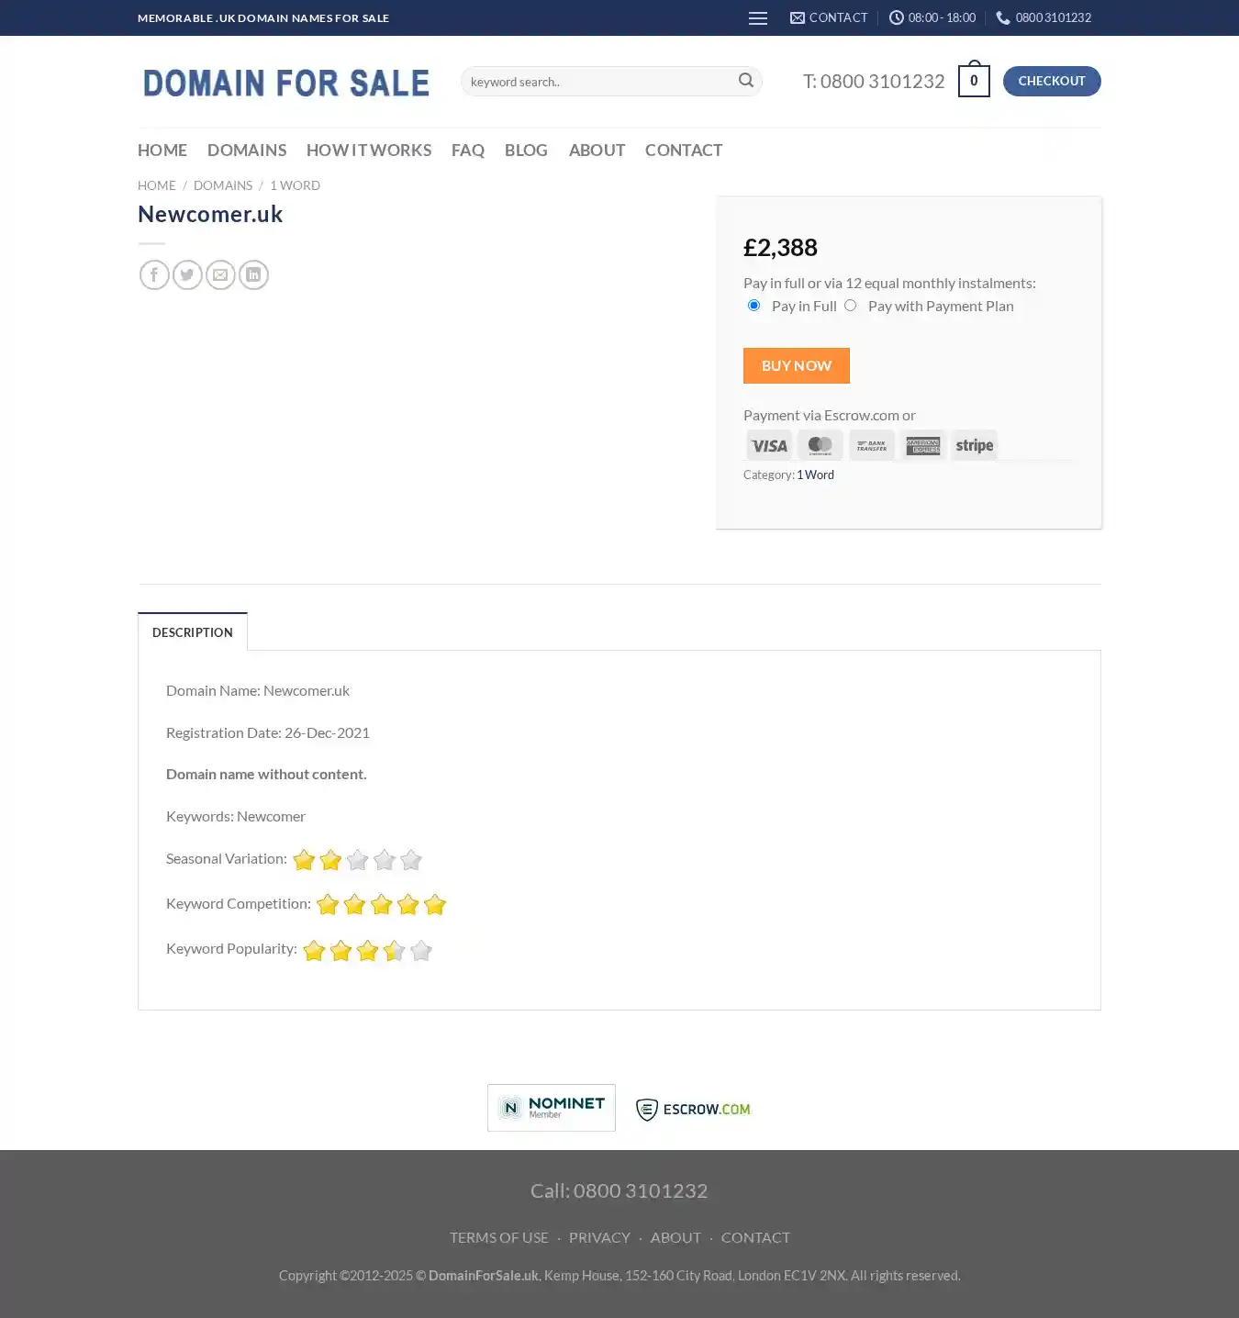1239x1318 pixels.
Task: Switch to the DESCRIPTION tab
Action: point(193,632)
